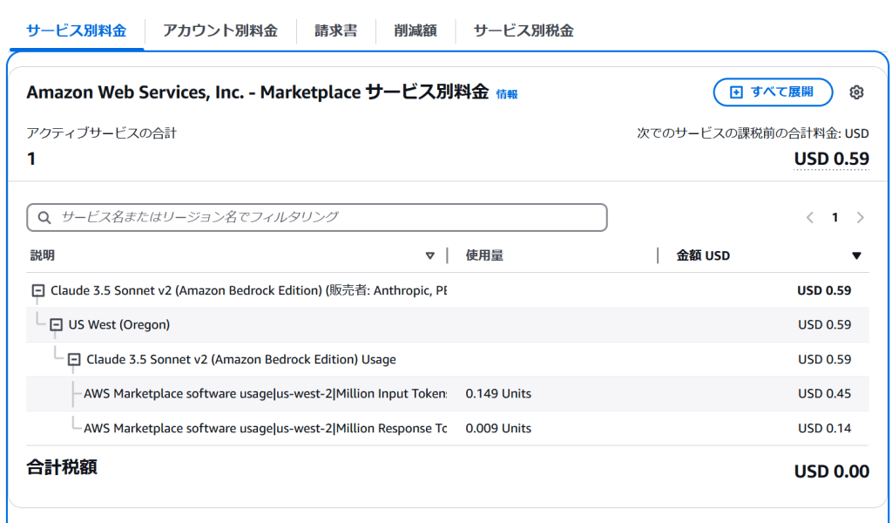Click the すべて展開 button
The image size is (892, 523).
pyautogui.click(x=774, y=92)
